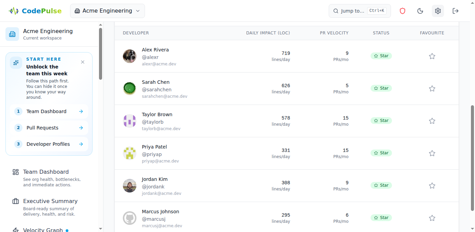
Task: Sort by the PR Velocity column header
Action: tap(334, 33)
